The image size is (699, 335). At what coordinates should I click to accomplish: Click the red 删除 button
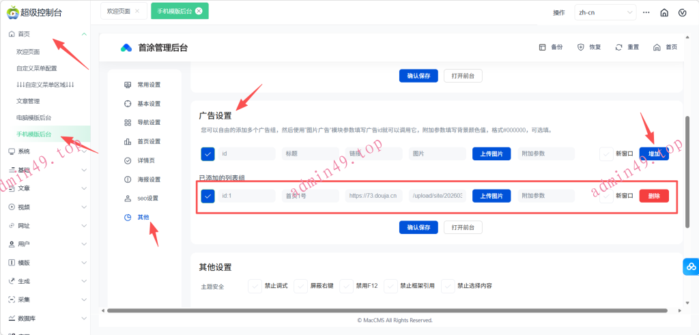point(653,196)
